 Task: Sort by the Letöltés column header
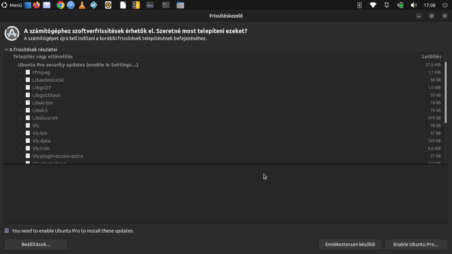coord(432,56)
